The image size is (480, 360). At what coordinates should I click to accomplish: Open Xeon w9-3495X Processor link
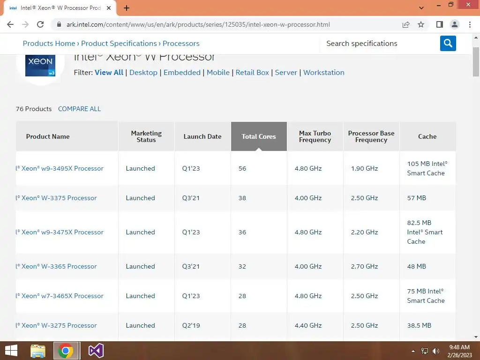coord(60,168)
